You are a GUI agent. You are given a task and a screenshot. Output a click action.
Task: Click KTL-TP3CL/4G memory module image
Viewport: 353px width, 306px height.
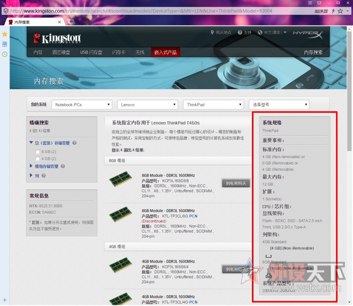(x=121, y=299)
